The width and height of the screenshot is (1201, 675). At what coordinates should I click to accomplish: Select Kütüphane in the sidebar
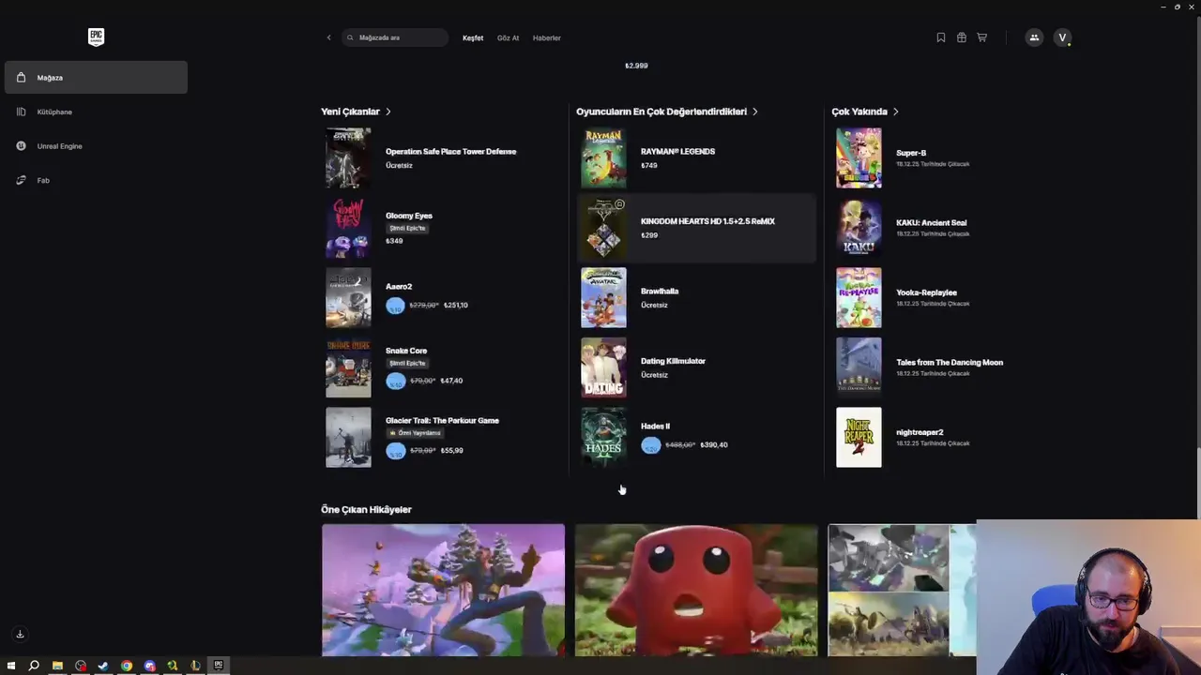pyautogui.click(x=96, y=112)
